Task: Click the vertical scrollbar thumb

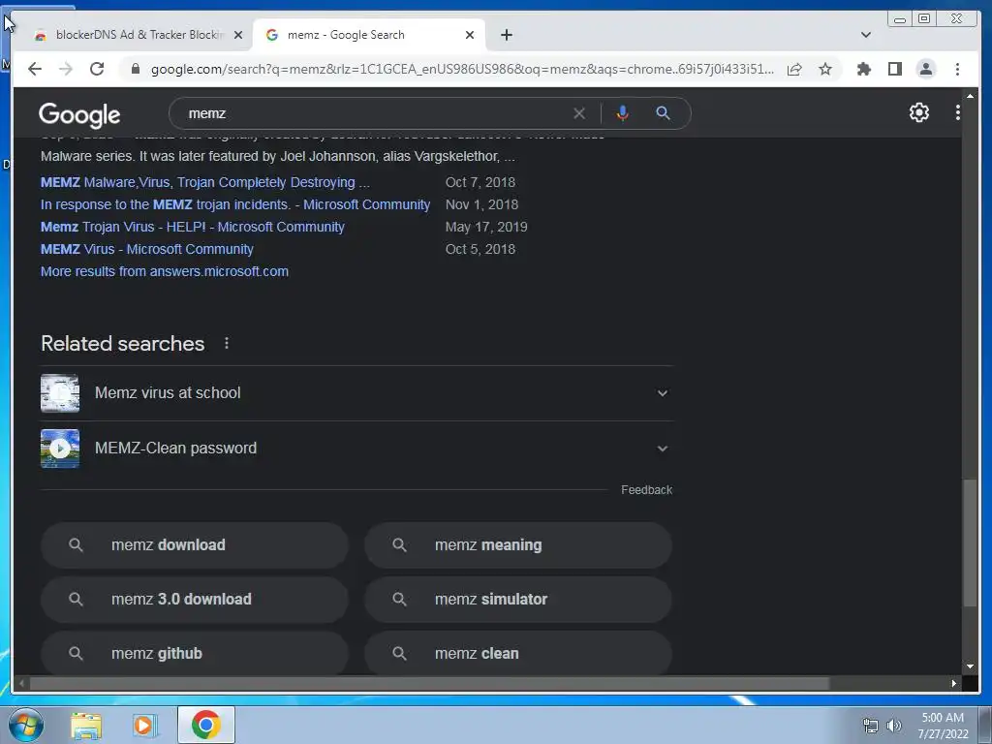Action: pyautogui.click(x=970, y=542)
